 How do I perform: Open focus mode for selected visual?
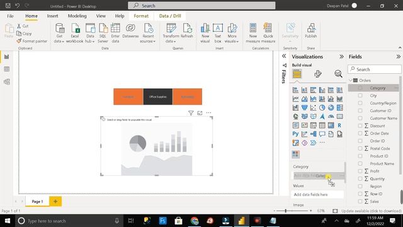pyautogui.click(x=200, y=113)
